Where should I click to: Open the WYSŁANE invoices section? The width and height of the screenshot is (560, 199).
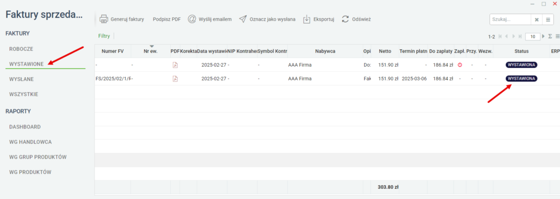(21, 79)
